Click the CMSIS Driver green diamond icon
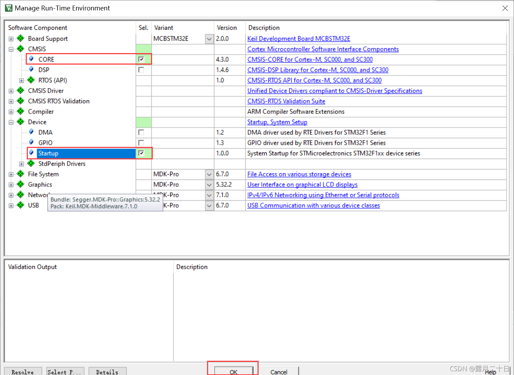 pyautogui.click(x=21, y=90)
